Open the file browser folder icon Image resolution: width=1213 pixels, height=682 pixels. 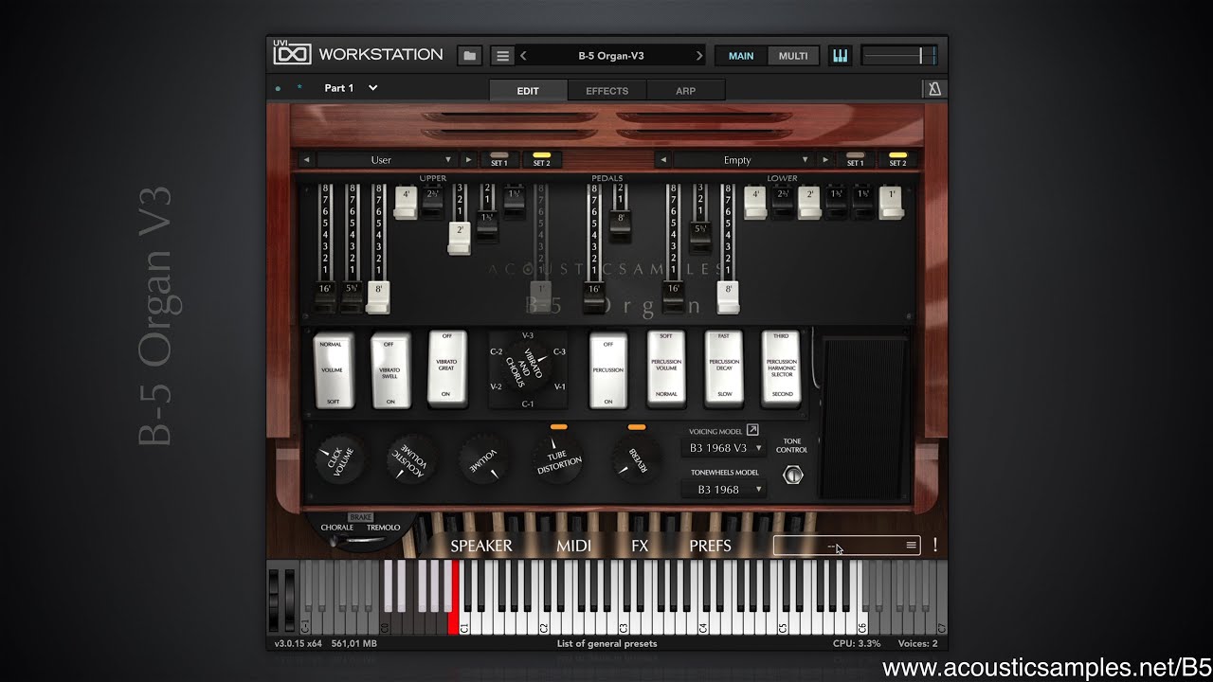(x=469, y=56)
